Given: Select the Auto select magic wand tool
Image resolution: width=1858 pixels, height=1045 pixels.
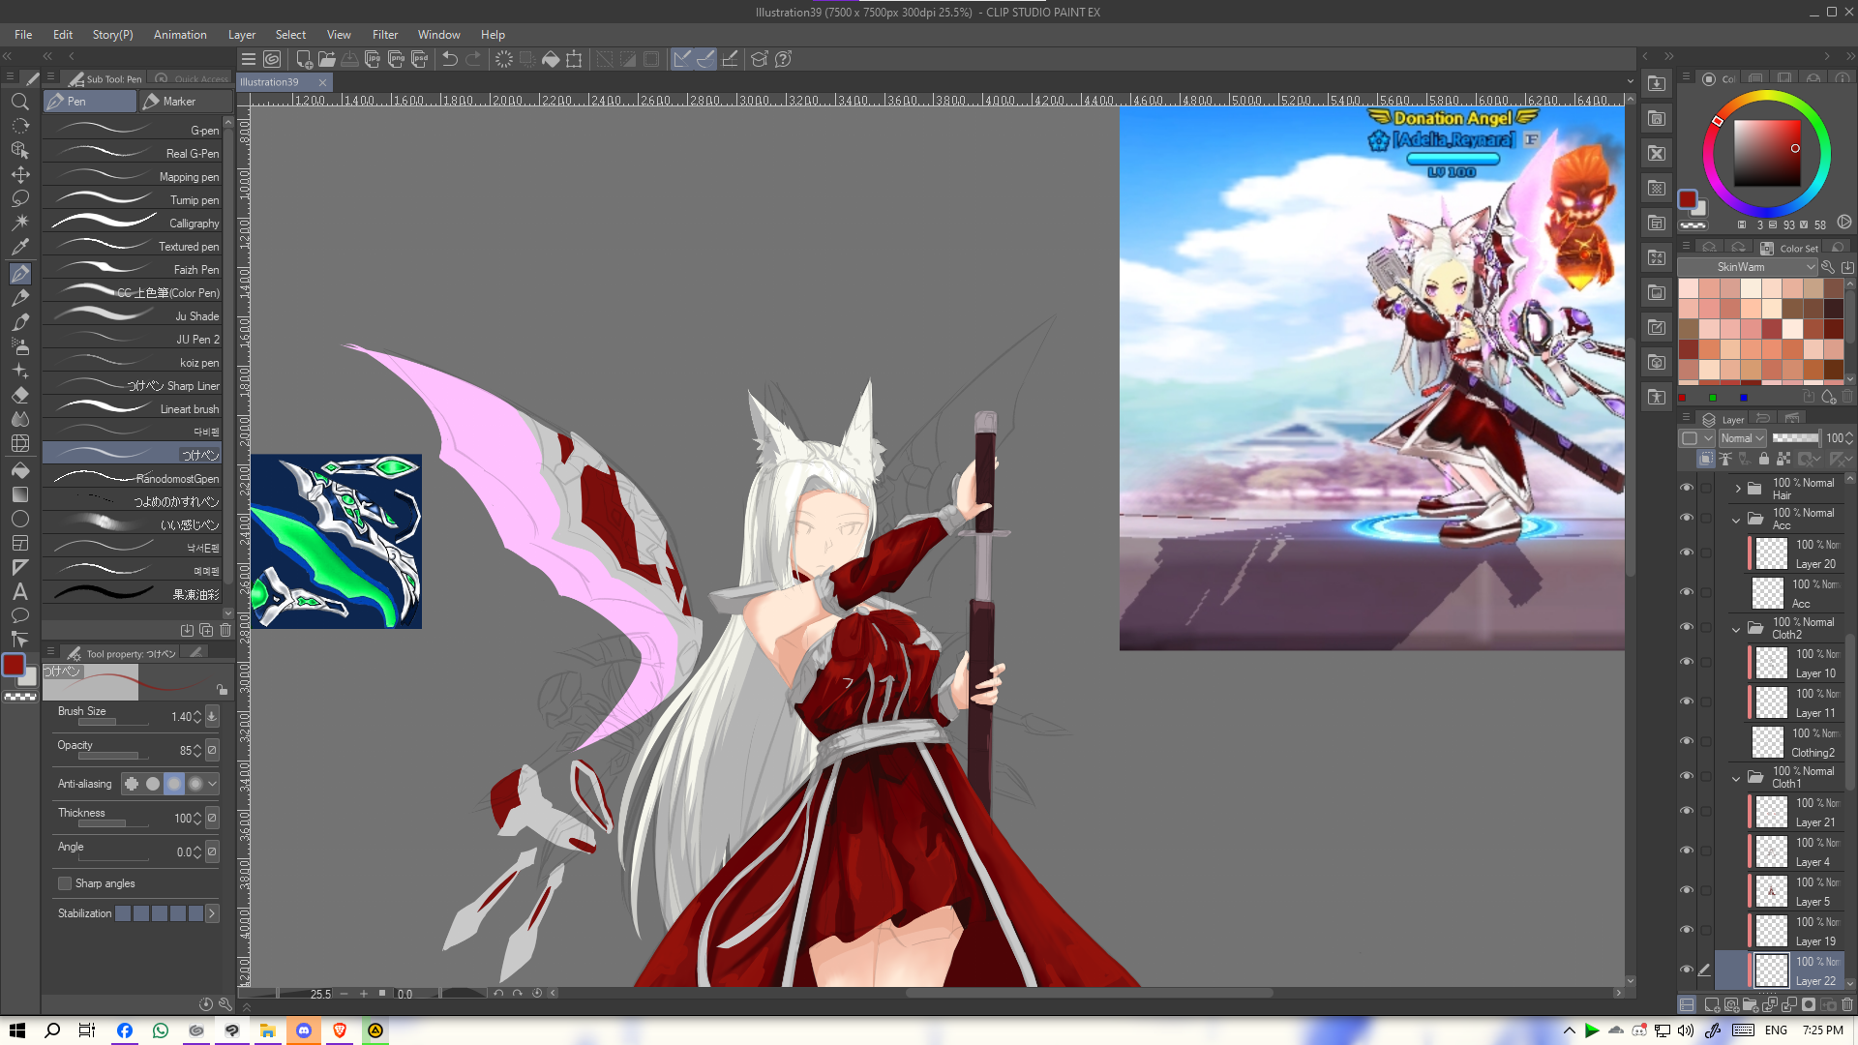Looking at the screenshot, I should pyautogui.click(x=19, y=223).
